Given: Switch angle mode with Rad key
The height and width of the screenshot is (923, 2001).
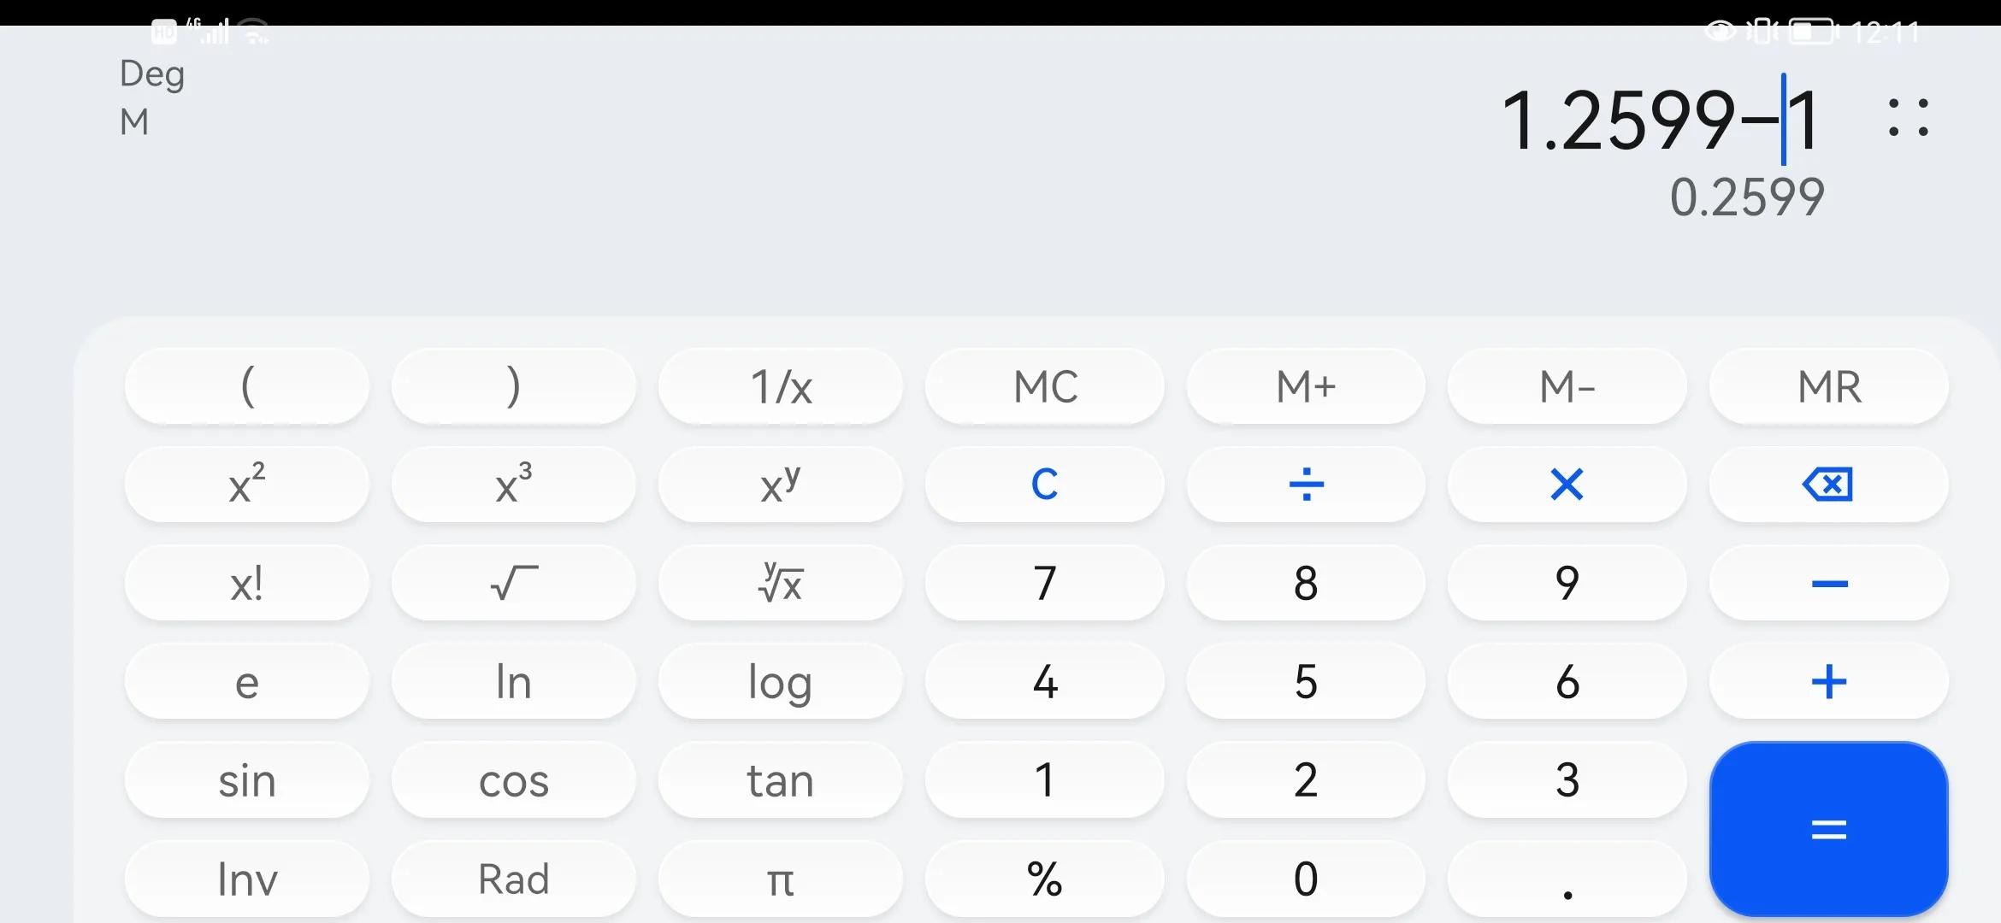Looking at the screenshot, I should point(513,879).
